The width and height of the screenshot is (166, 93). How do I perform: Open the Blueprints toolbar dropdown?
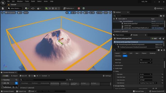(33, 8)
